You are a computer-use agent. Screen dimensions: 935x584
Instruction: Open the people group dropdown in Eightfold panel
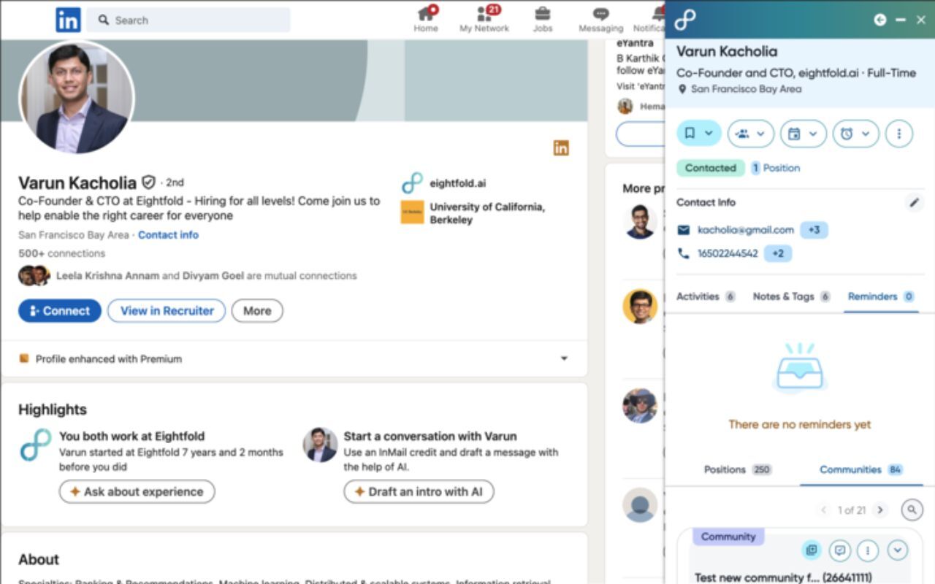tap(750, 134)
